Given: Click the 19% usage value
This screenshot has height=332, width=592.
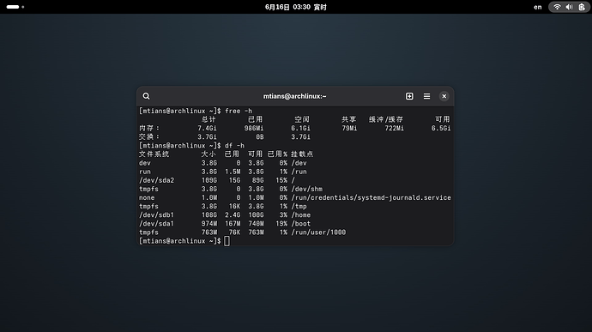Looking at the screenshot, I should coord(281,224).
